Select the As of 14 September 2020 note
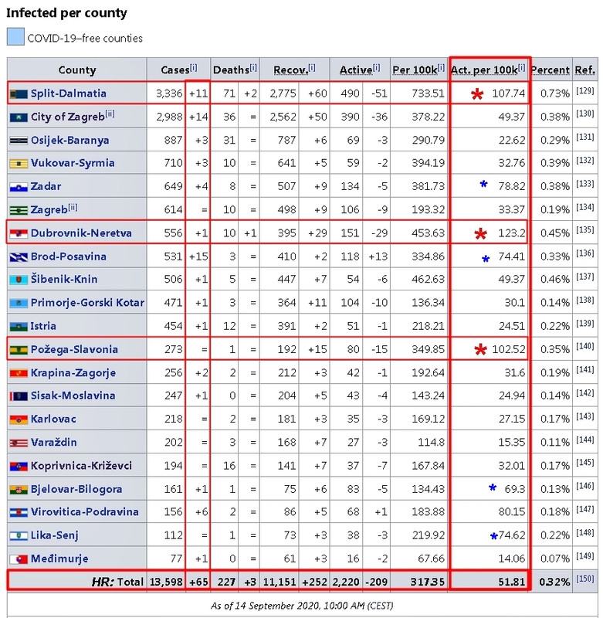 [x=302, y=606]
